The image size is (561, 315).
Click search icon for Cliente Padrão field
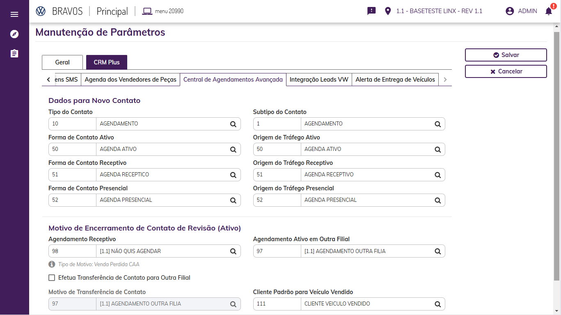click(437, 304)
